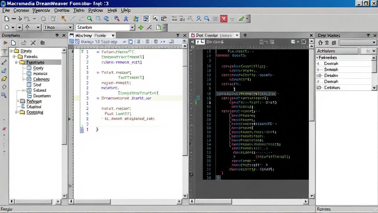Click the green plus add icon

[x=141, y=27]
